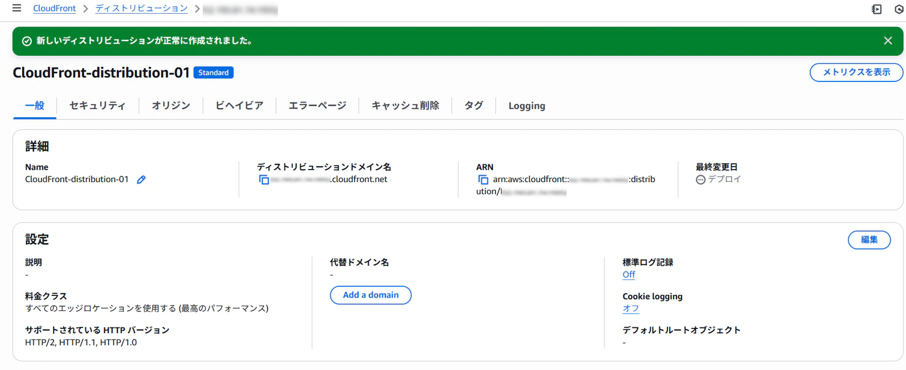Click the すべてのエッジロケーション price class value
This screenshot has height=370, width=906.
tap(147, 308)
